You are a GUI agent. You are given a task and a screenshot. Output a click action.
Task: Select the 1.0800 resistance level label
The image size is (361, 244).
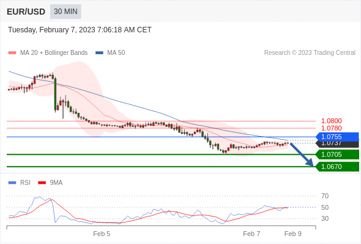pyautogui.click(x=331, y=121)
